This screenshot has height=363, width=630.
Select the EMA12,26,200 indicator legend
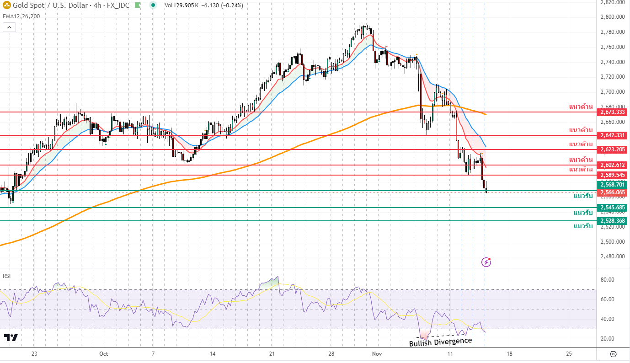coord(21,16)
